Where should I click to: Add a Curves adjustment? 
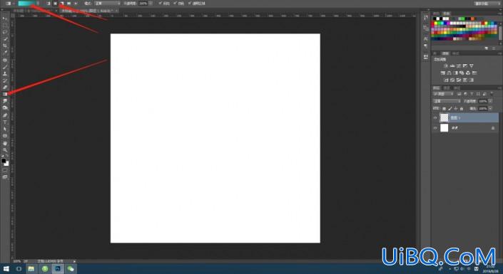click(x=459, y=65)
